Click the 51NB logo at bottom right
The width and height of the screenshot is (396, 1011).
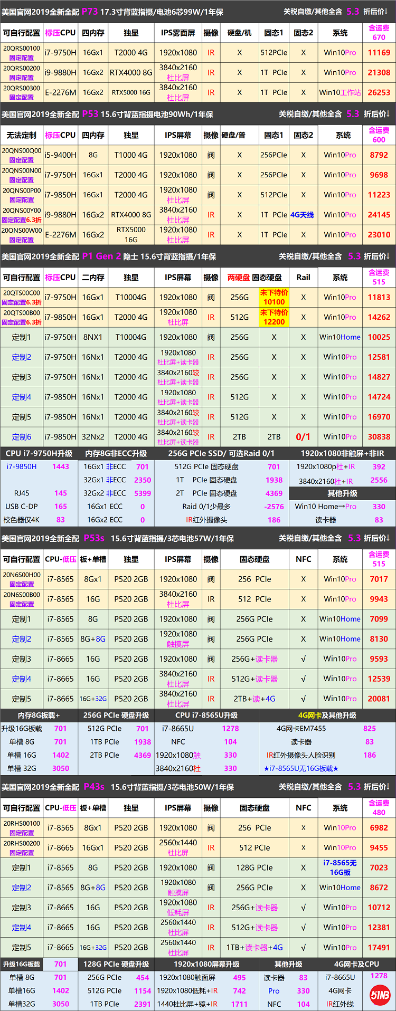coord(380,995)
